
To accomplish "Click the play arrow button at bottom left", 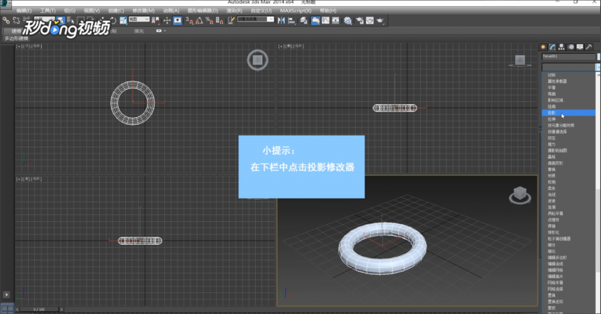I will pyautogui.click(x=6, y=294).
